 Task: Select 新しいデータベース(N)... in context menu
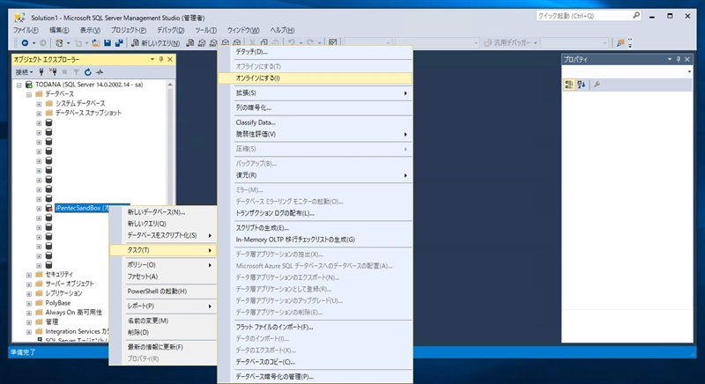(x=163, y=212)
